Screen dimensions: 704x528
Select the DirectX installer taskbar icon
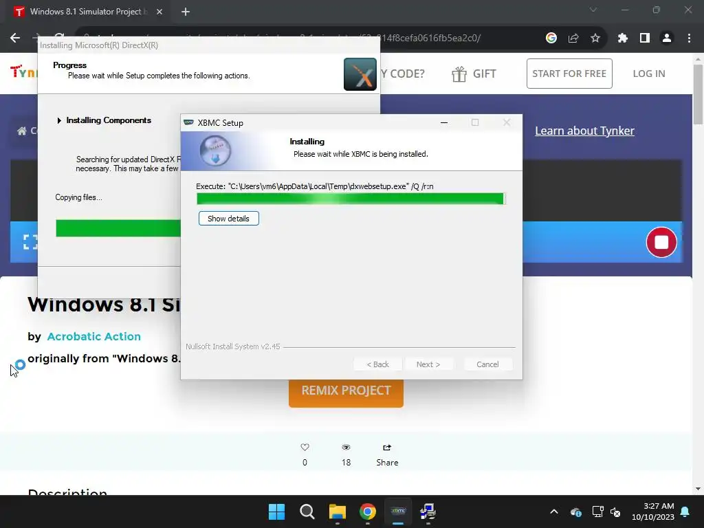(x=428, y=511)
